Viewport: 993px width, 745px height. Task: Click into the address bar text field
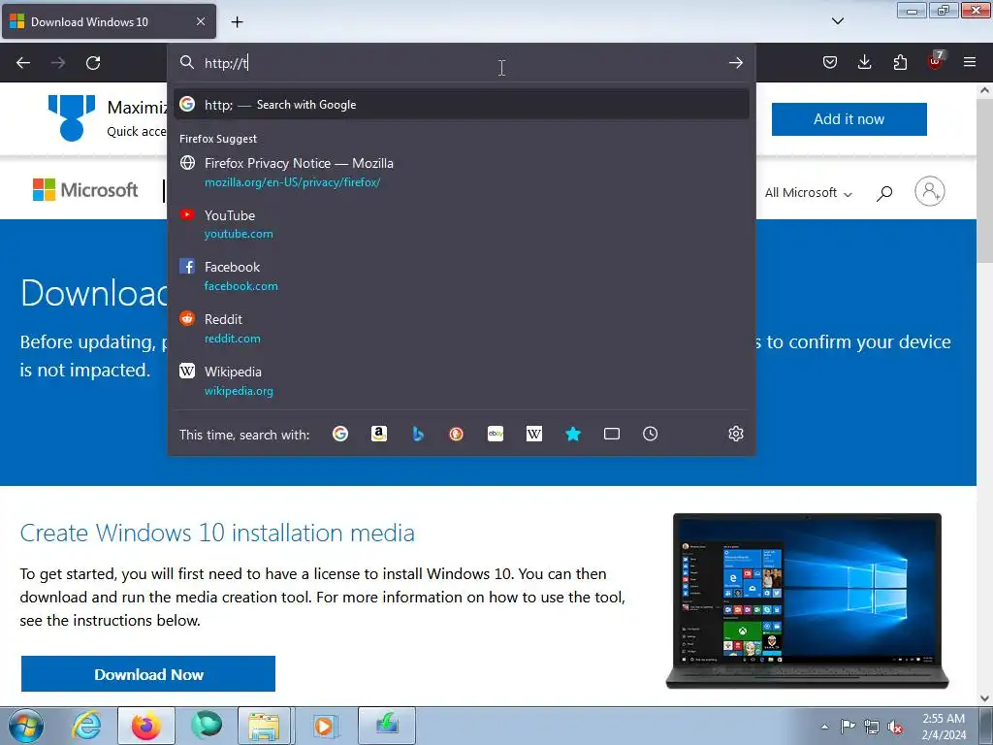pyautogui.click(x=463, y=63)
